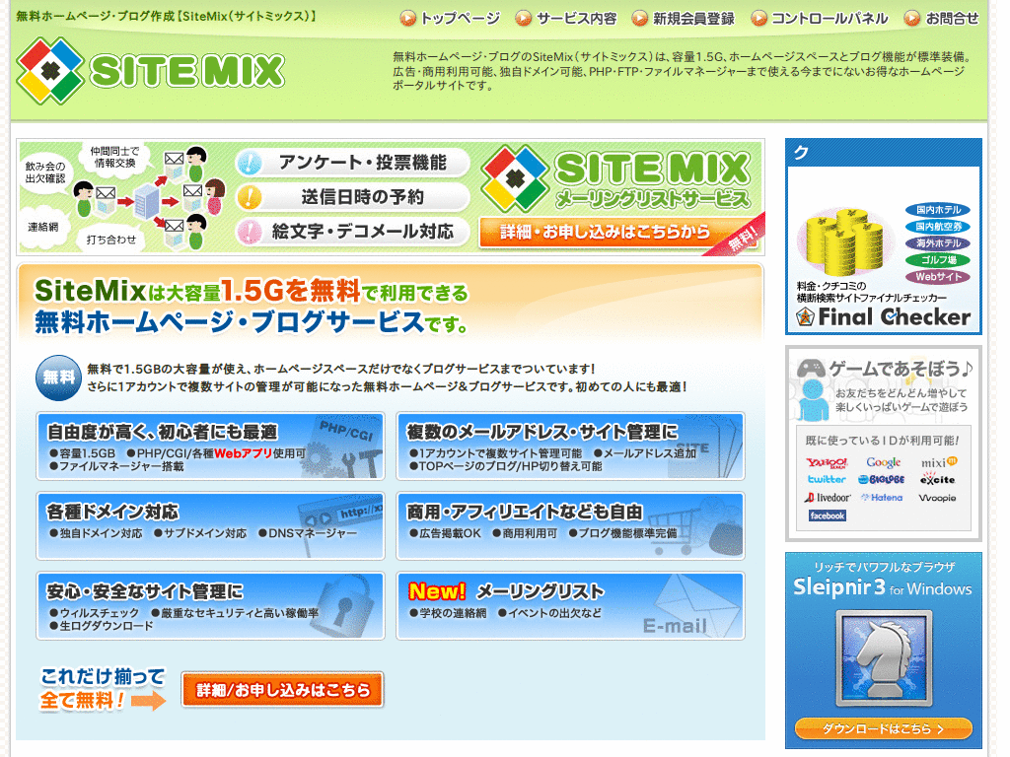Click the Sleipnir chess knight icon
Viewport: 1010px width, 757px height.
(x=884, y=659)
